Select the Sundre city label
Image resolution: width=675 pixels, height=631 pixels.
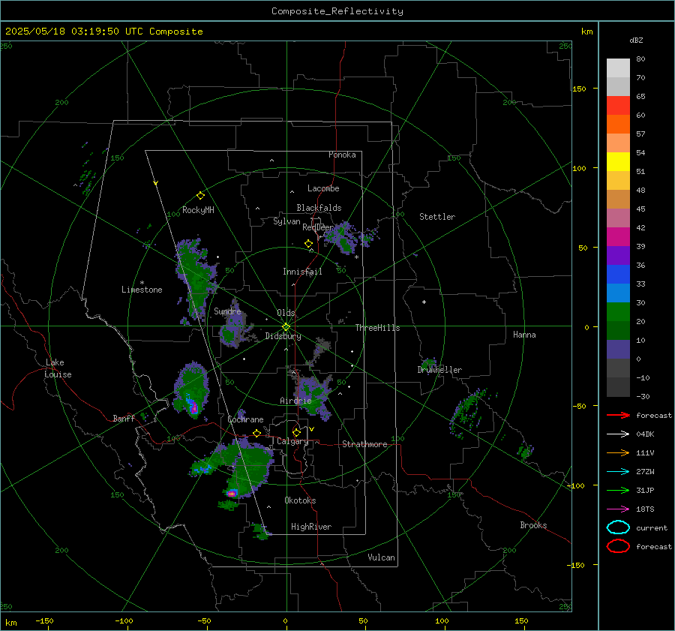point(227,311)
